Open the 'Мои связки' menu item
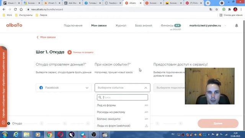 pos(99,26)
